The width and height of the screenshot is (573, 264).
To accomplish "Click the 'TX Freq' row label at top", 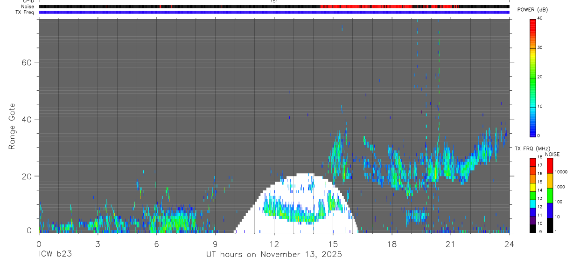I will coord(25,12).
